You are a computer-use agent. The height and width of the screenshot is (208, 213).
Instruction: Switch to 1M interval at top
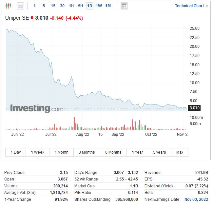click(x=108, y=6)
